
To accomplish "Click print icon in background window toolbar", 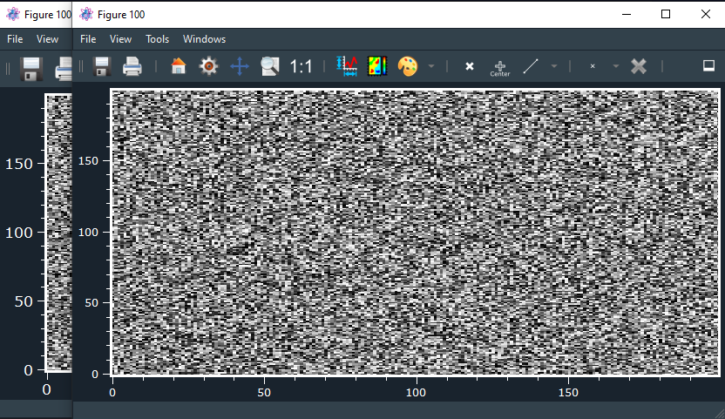I will (x=64, y=70).
